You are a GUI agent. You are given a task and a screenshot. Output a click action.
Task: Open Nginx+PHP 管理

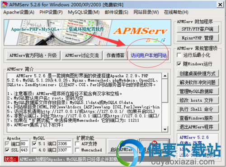coord(198,38)
